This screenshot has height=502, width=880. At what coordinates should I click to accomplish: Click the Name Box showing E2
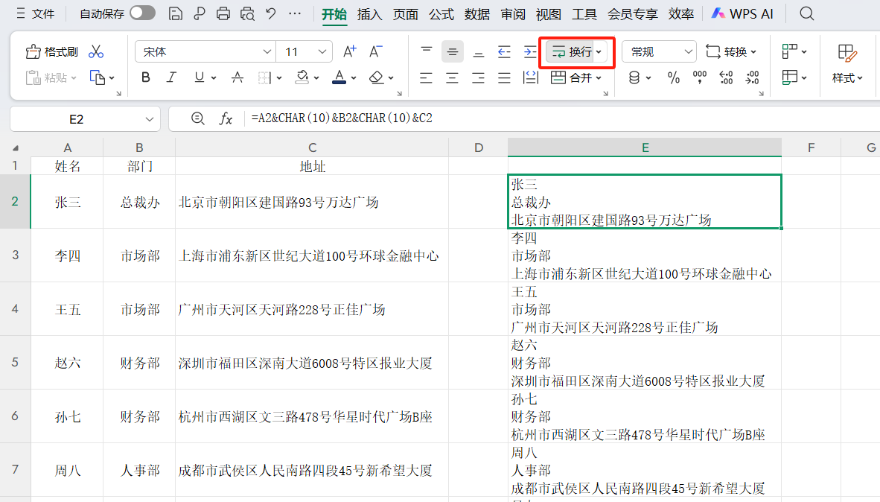78,118
